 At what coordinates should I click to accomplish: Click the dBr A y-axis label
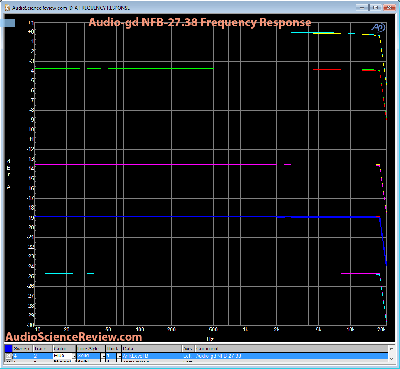point(8,174)
